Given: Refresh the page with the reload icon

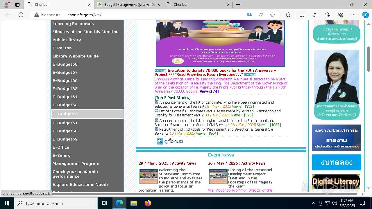Looking at the screenshot, I should coord(21,15).
